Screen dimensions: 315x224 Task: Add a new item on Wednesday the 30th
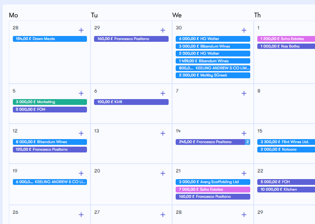pyautogui.click(x=244, y=30)
